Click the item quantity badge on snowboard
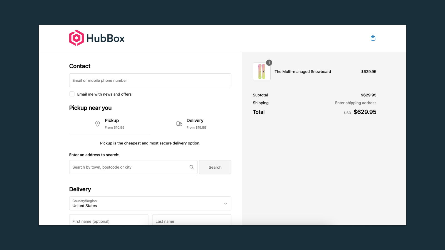The width and height of the screenshot is (445, 250). pos(269,63)
